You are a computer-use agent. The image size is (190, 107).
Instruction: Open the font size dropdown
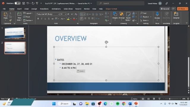point(65,14)
